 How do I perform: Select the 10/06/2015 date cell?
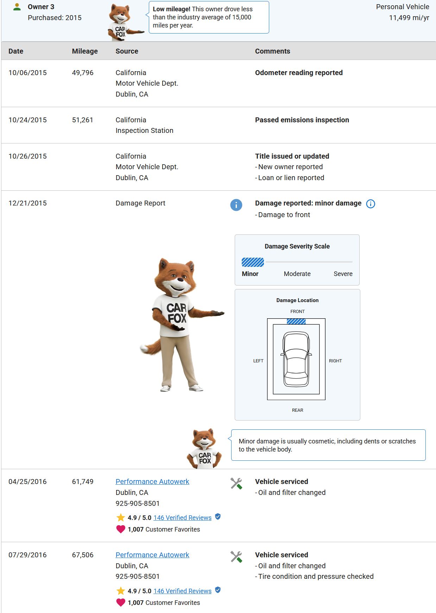(x=27, y=73)
